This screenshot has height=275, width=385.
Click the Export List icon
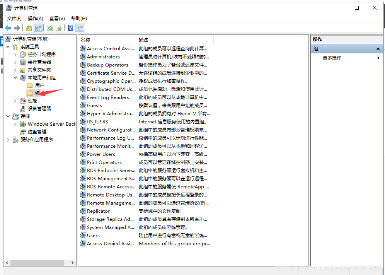click(x=58, y=27)
